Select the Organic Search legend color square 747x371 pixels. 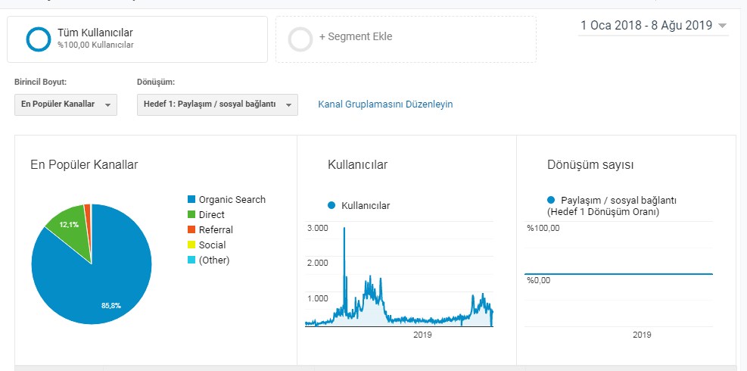[x=191, y=199]
